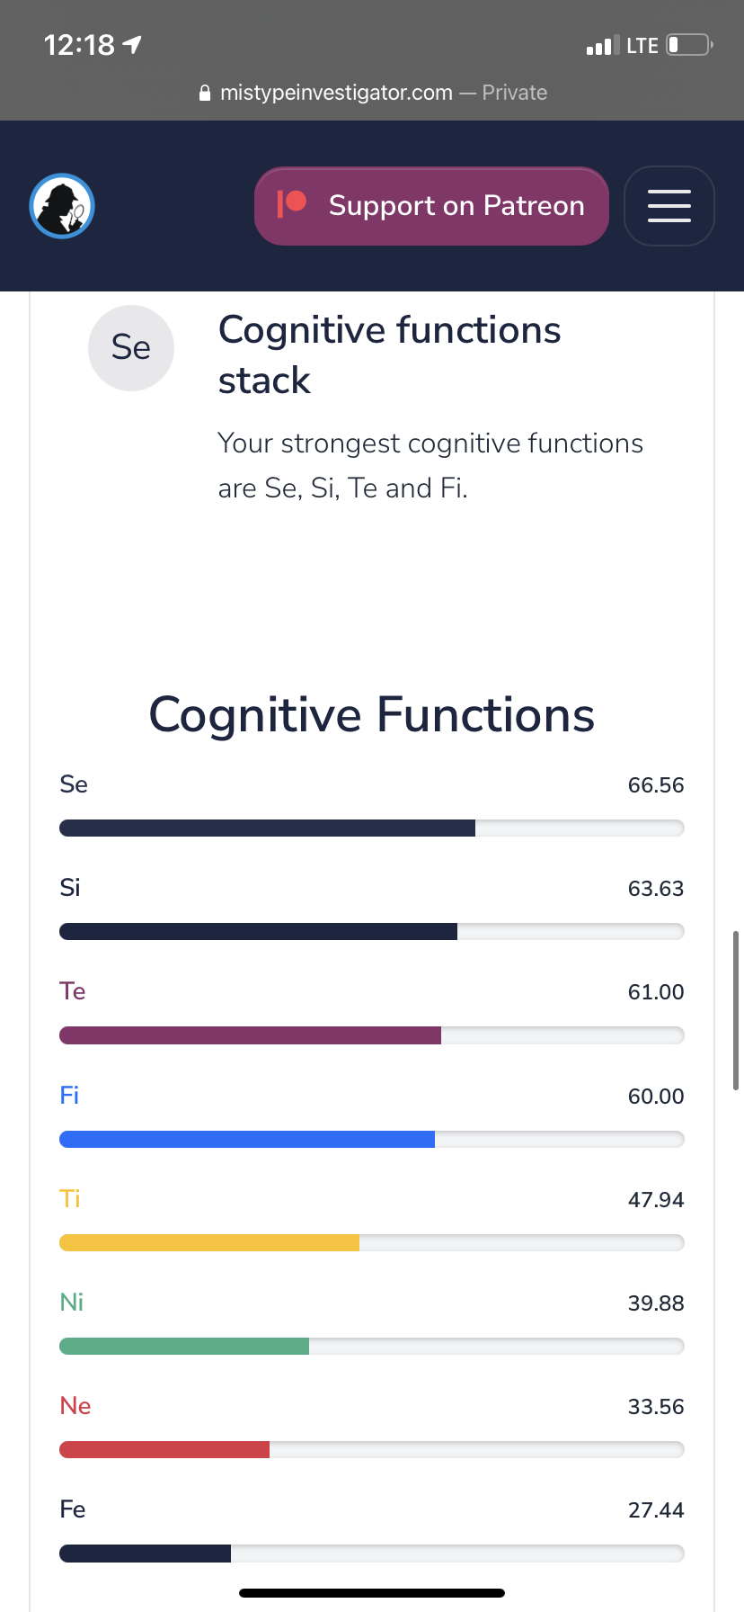Tap the Patreon logo icon

tap(292, 204)
